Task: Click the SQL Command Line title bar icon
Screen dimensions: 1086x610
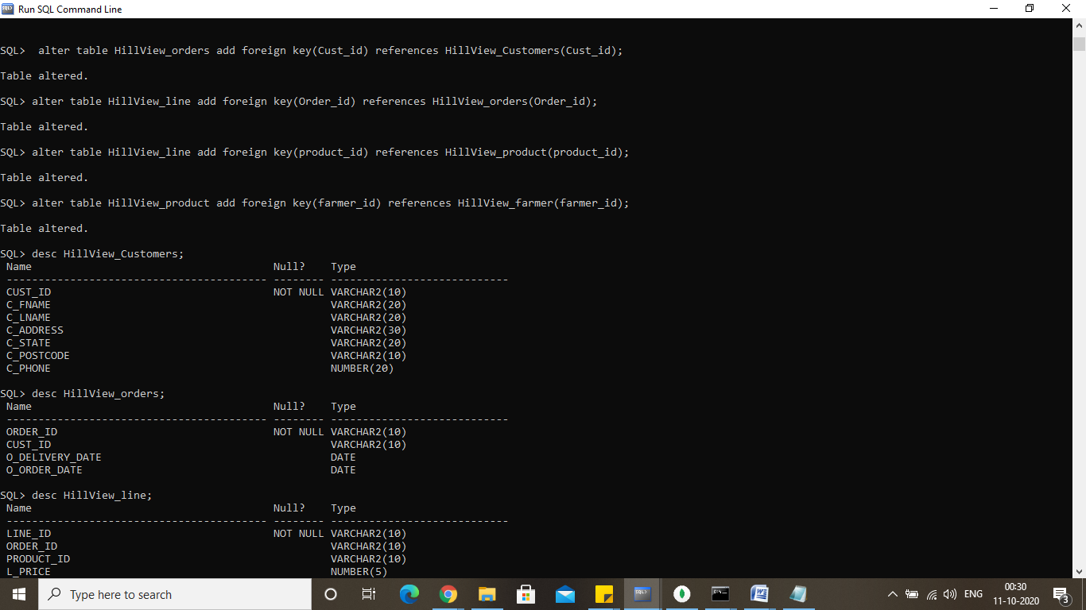Action: (8, 9)
